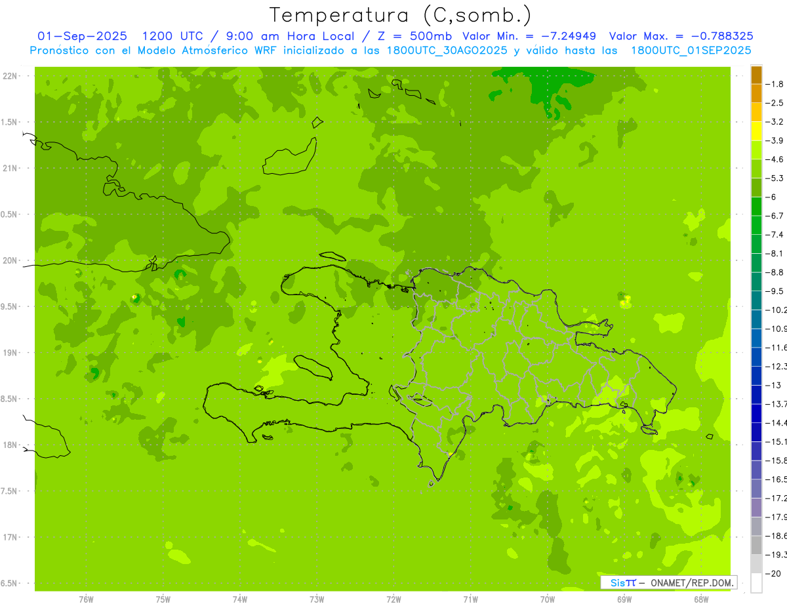Click the '74W' longitude axis label
The height and width of the screenshot is (608, 787).
[240, 599]
